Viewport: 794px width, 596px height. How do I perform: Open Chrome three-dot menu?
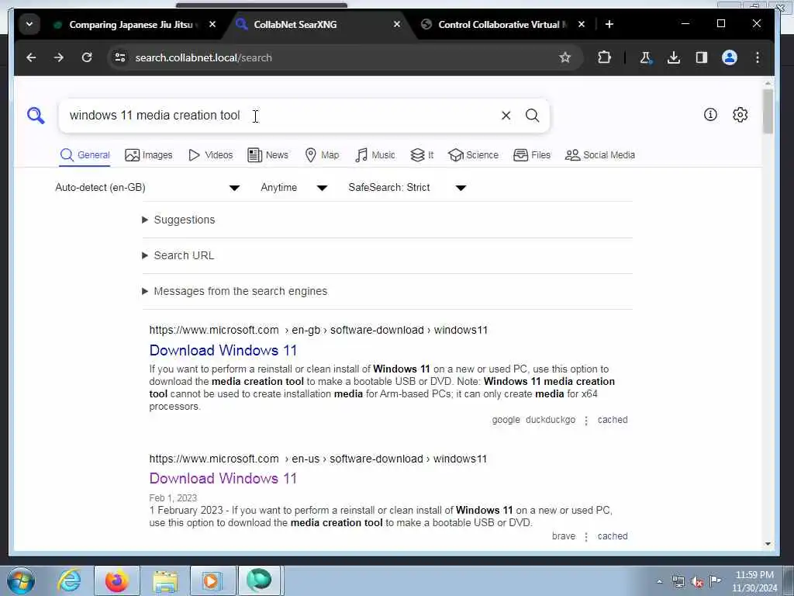757,57
